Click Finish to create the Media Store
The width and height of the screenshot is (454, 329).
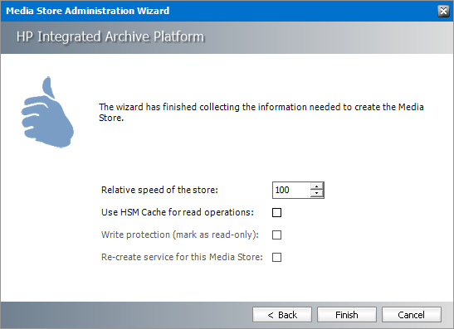[x=347, y=315]
